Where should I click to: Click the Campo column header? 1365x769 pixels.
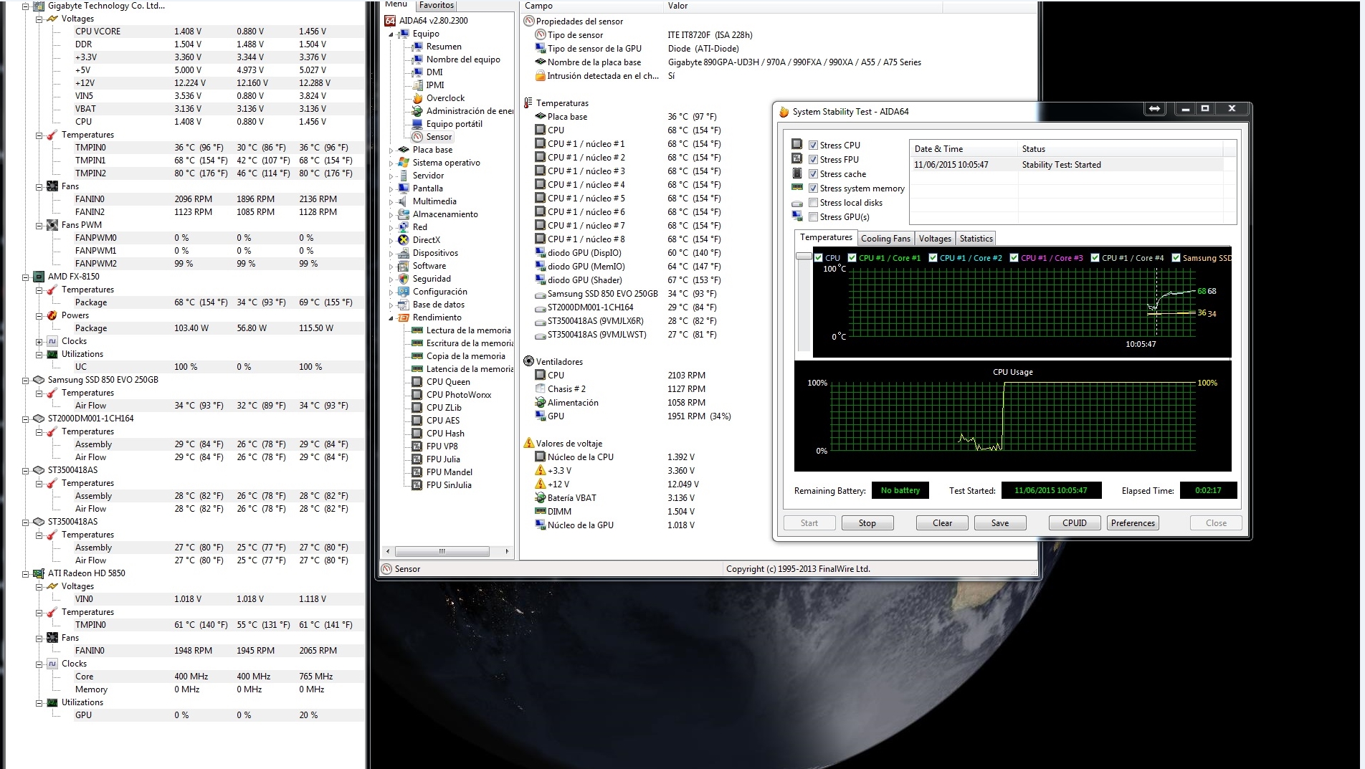pyautogui.click(x=591, y=6)
